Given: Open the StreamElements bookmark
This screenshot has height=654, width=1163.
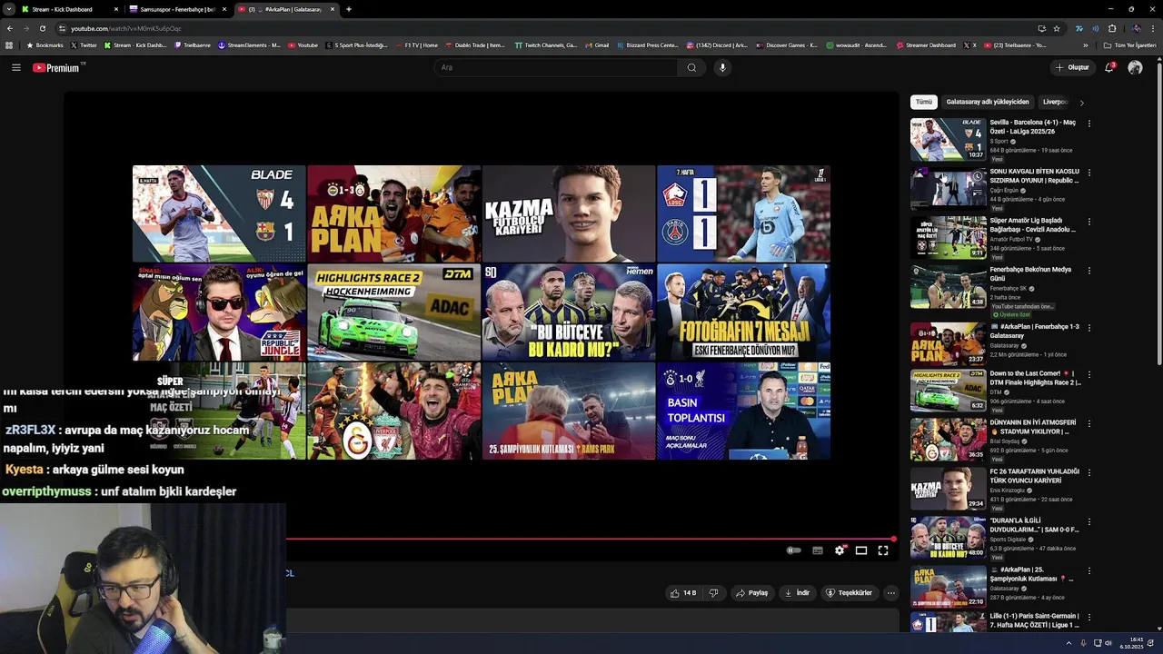Looking at the screenshot, I should [x=250, y=45].
